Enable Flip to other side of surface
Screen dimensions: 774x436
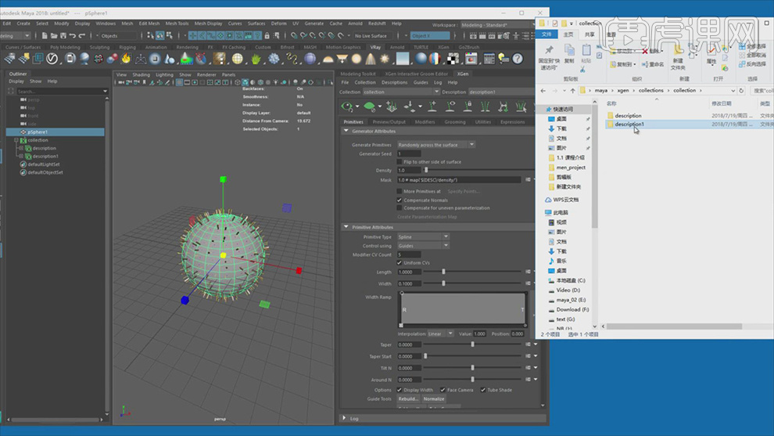(x=400, y=161)
